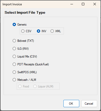The image size is (101, 111).
Task: Click the Select Import File Type heading
Action: [25, 12]
